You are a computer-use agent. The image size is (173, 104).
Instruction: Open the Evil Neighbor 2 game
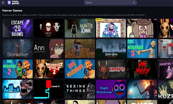(x=18, y=69)
